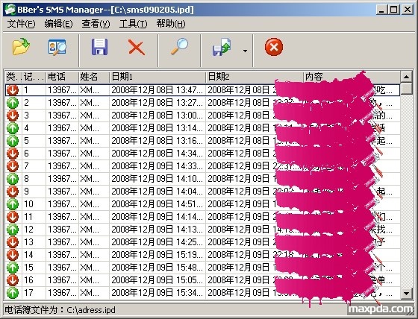This screenshot has width=418, height=319.
Task: Click the green outgoing icon of row 8
Action: click(x=12, y=179)
